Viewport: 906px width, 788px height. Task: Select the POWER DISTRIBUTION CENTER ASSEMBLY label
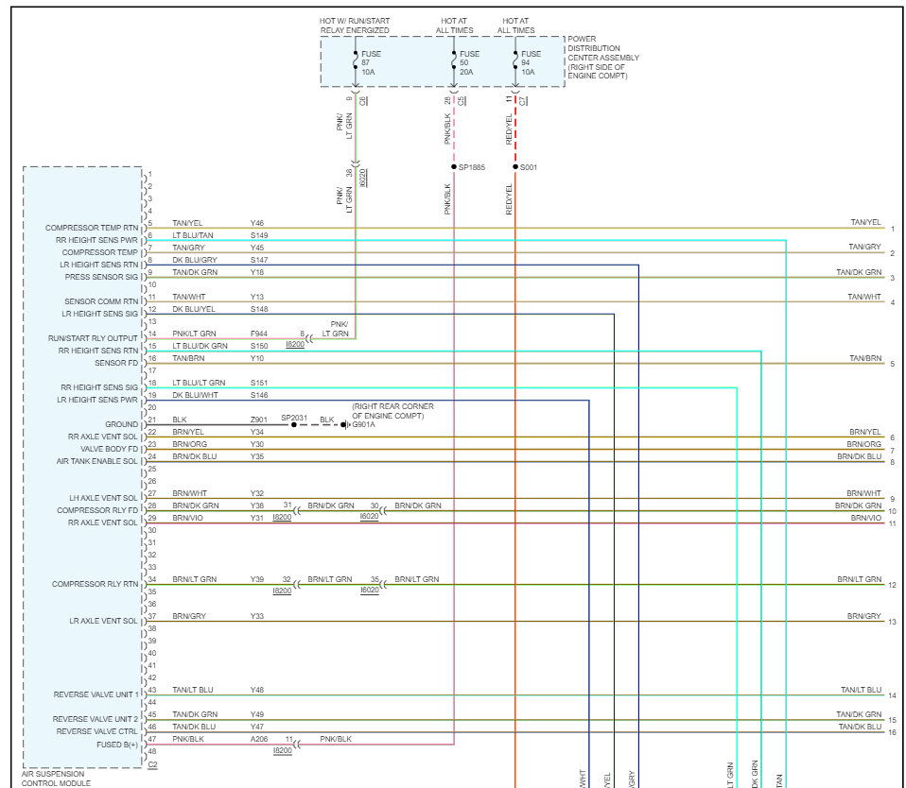603,57
